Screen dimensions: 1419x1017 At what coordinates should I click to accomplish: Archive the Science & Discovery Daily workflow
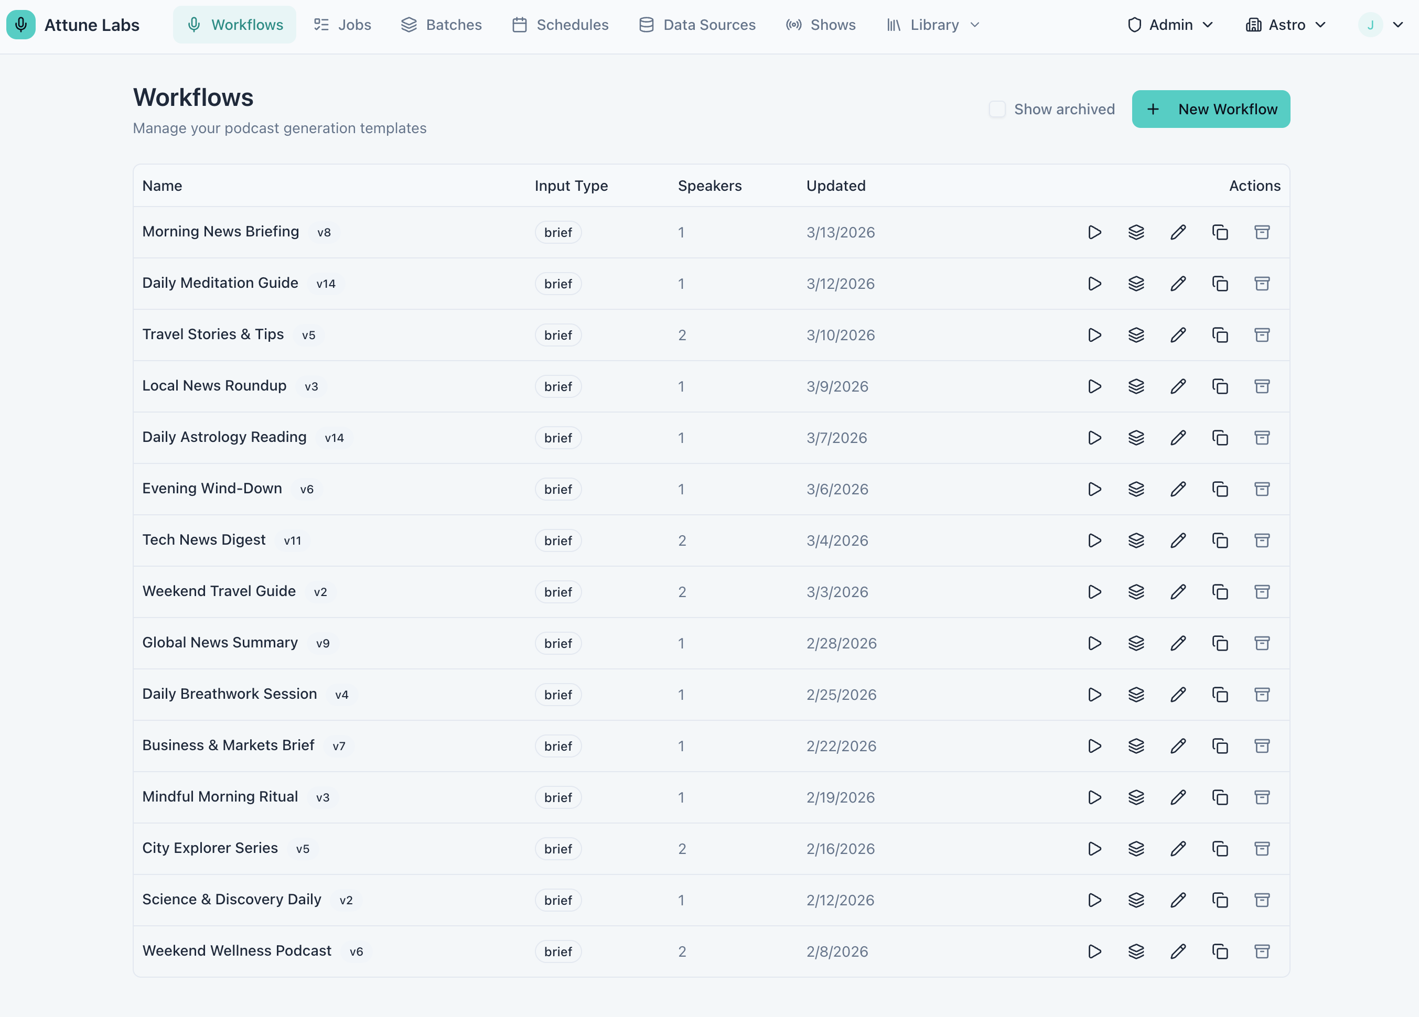(1262, 900)
